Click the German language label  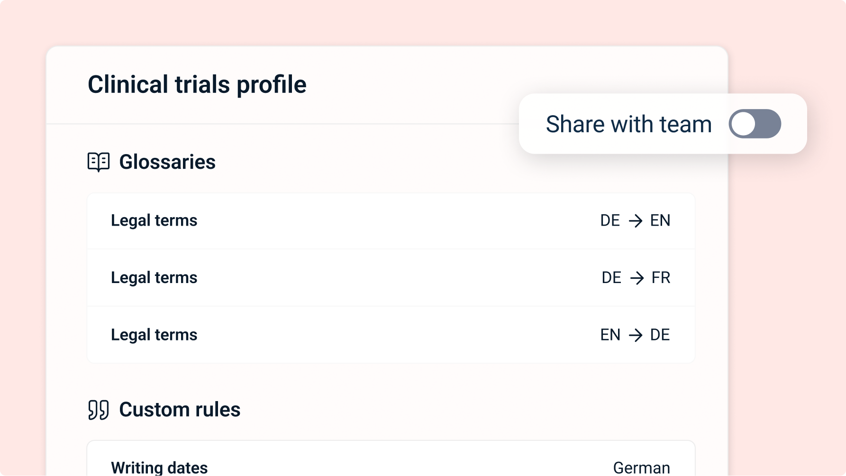pos(641,467)
